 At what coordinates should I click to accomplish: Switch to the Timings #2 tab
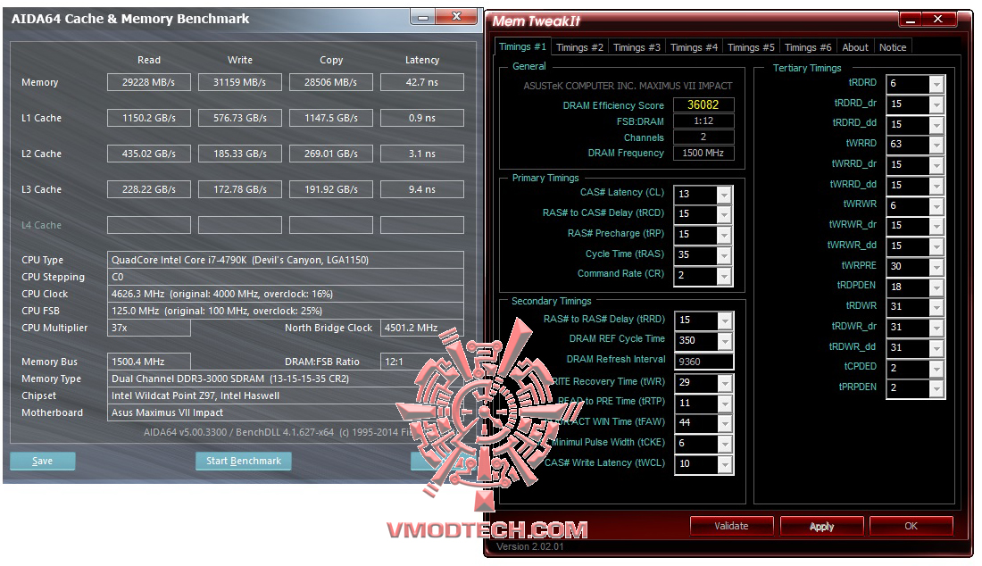point(579,47)
